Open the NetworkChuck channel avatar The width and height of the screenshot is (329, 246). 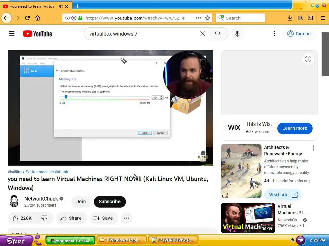pyautogui.click(x=14, y=201)
